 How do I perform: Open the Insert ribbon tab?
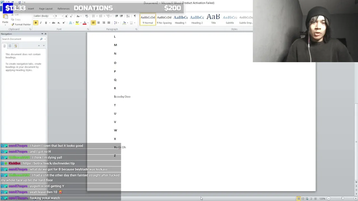coord(31,9)
